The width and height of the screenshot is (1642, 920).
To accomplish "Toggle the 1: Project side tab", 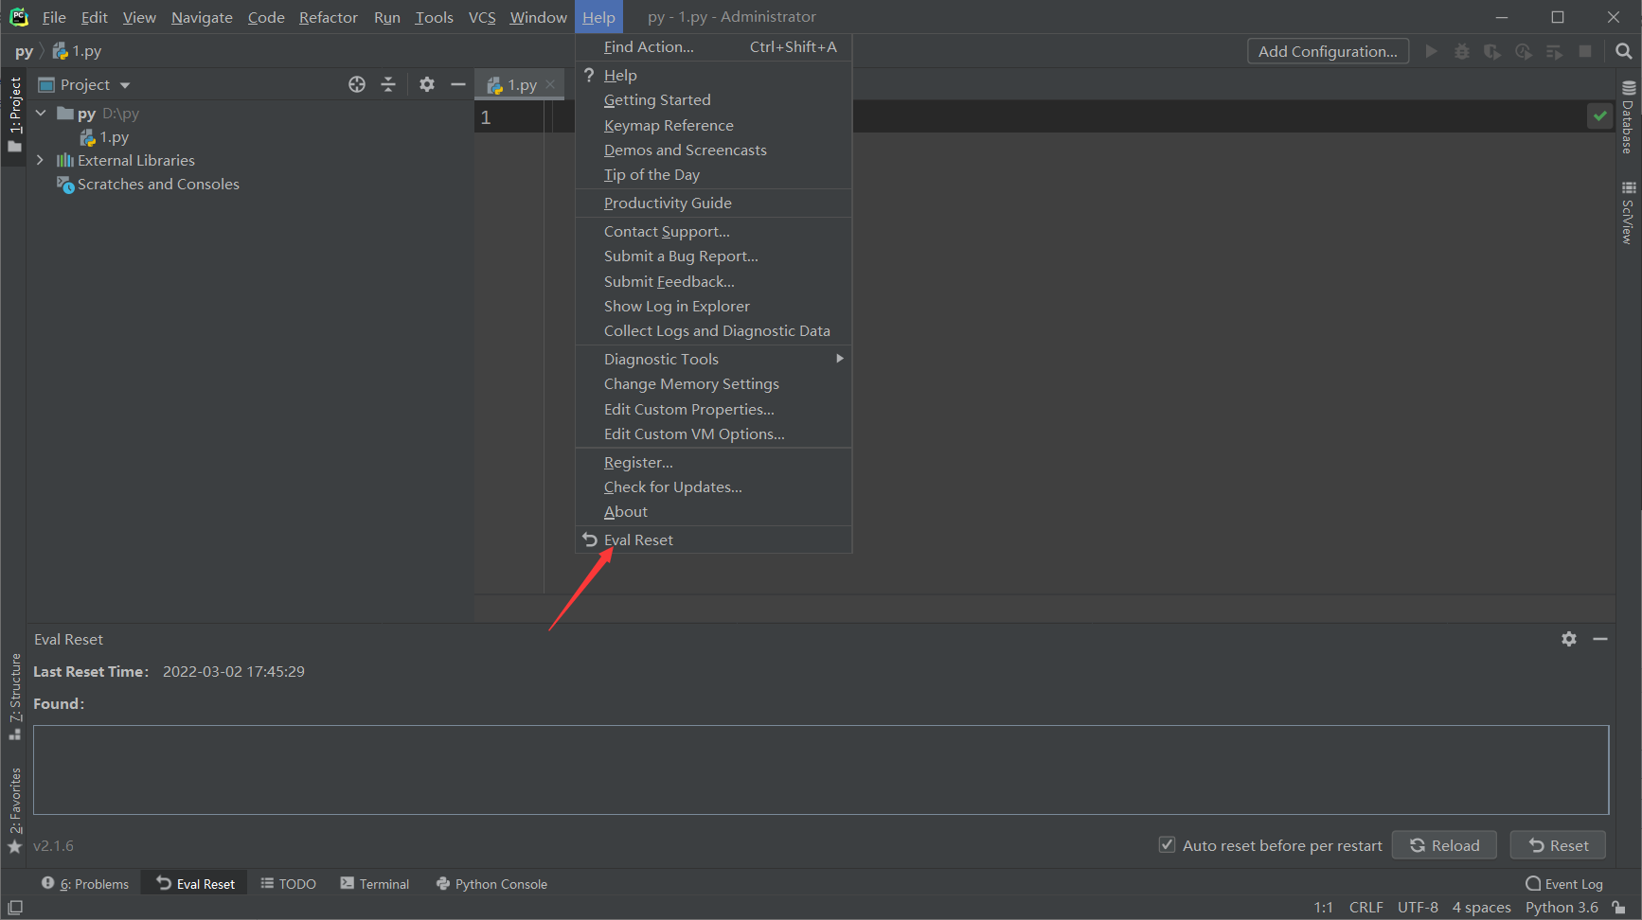I will point(14,115).
